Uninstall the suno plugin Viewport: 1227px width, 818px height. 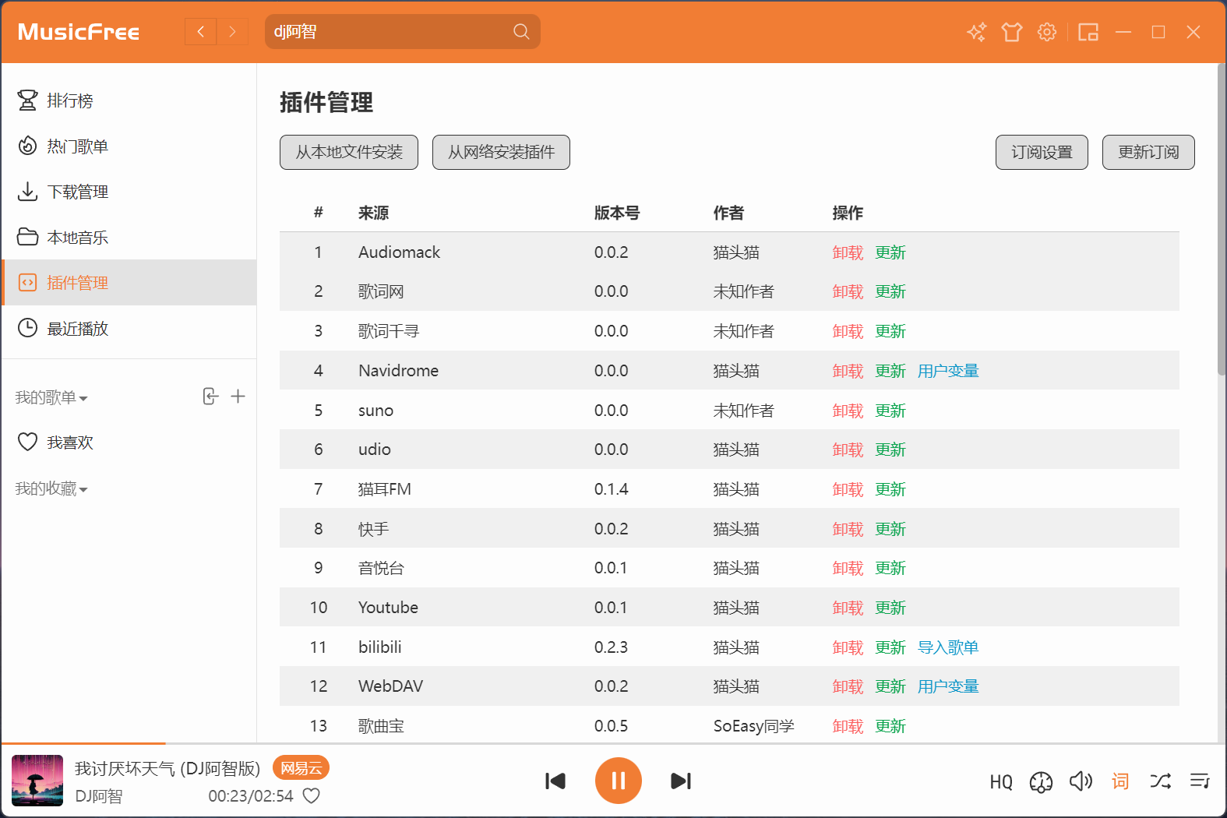pos(848,411)
